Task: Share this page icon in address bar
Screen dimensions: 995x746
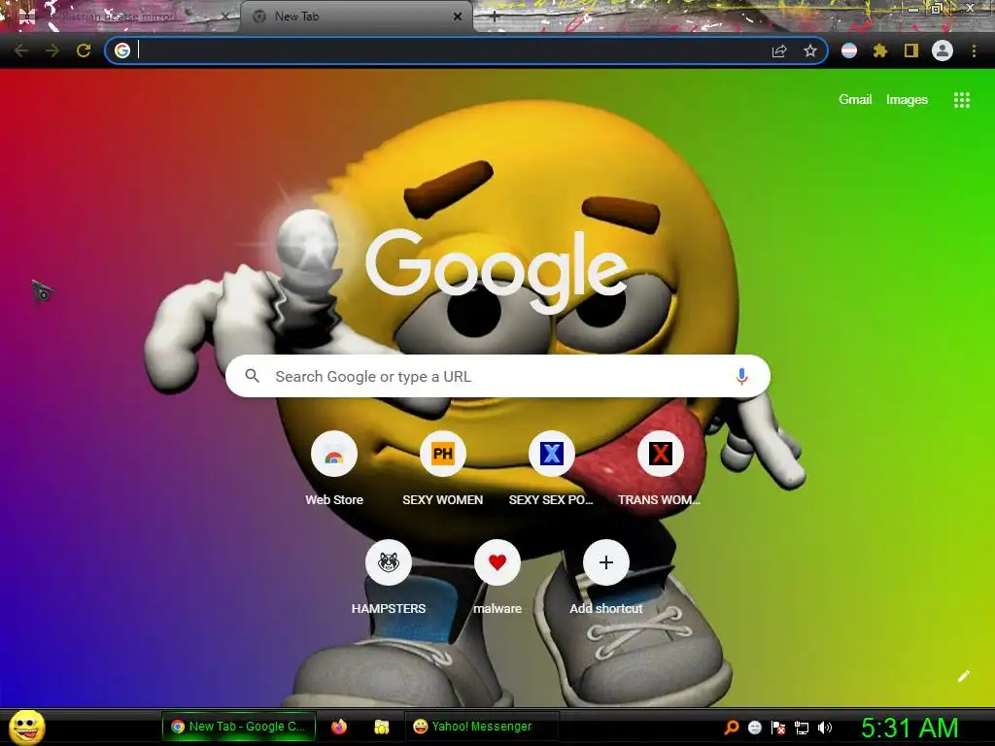Action: point(778,51)
